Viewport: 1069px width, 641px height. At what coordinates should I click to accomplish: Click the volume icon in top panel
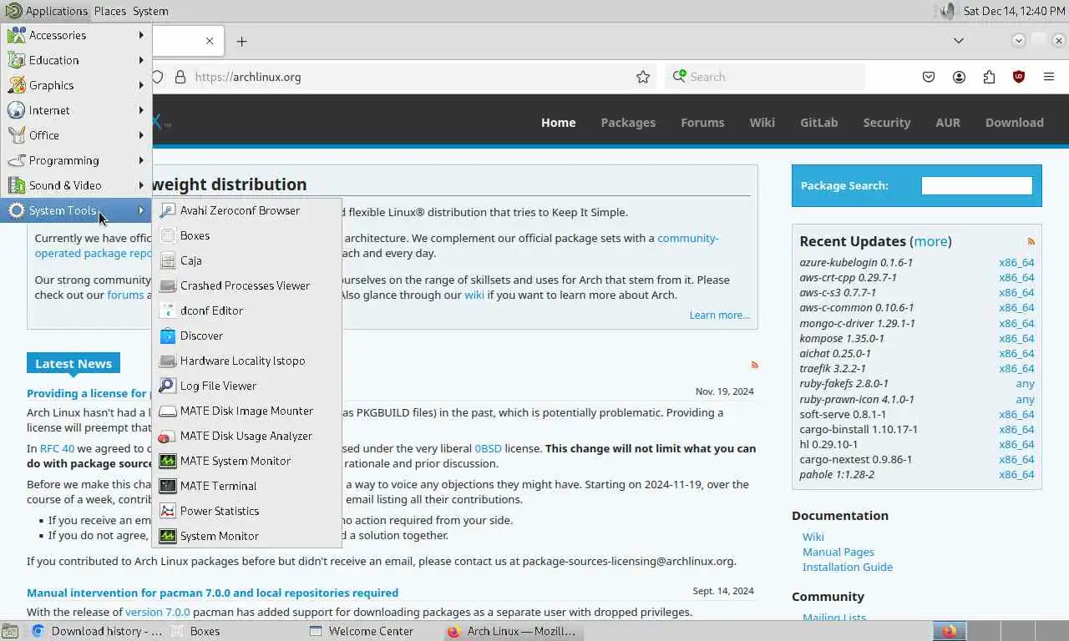click(946, 11)
